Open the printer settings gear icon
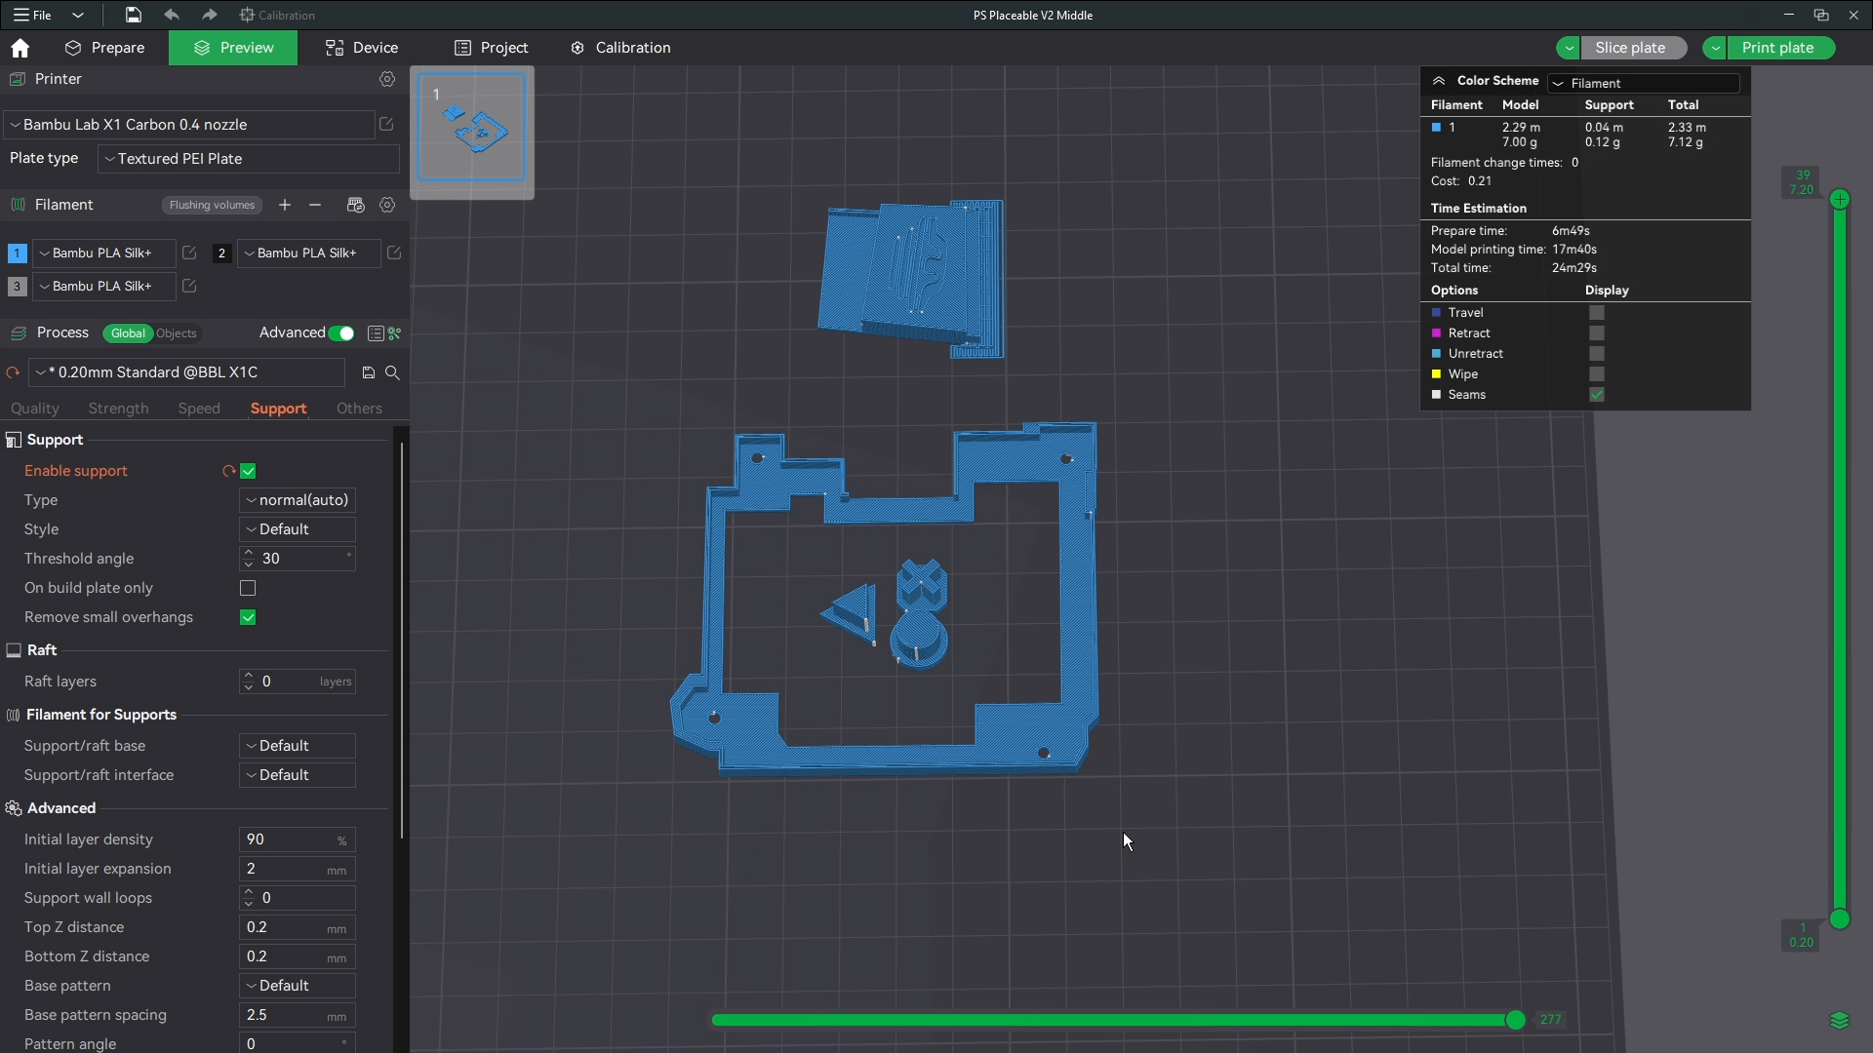Screen dimensions: 1873x1053 [387, 79]
